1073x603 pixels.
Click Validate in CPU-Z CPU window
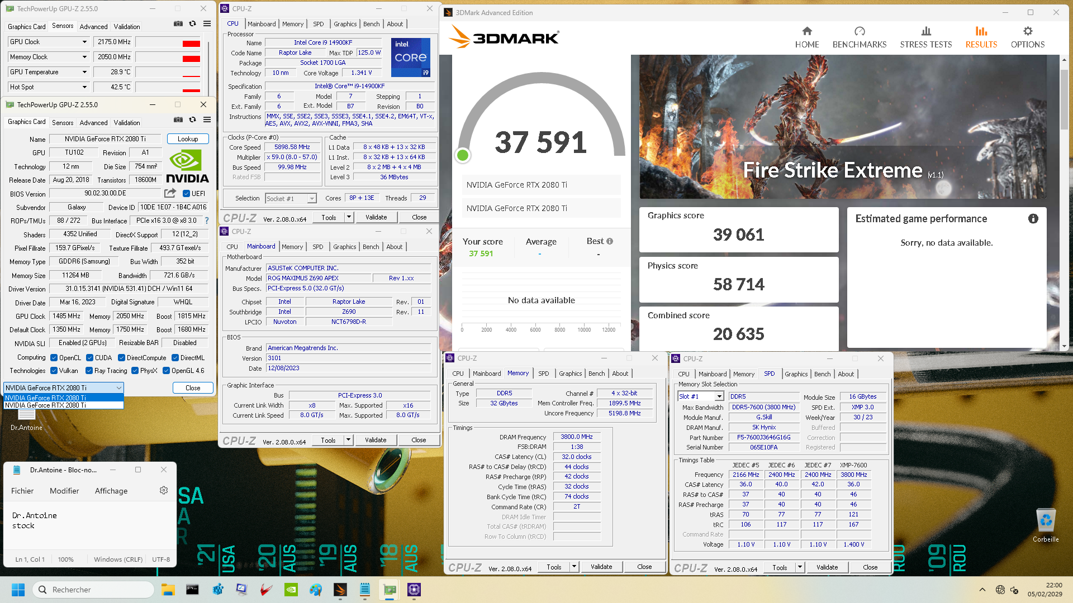point(376,217)
